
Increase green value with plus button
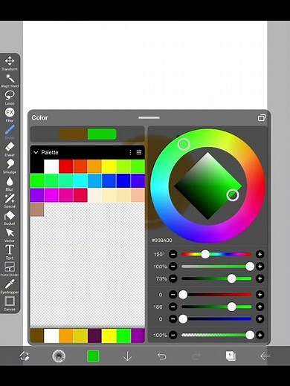click(260, 307)
